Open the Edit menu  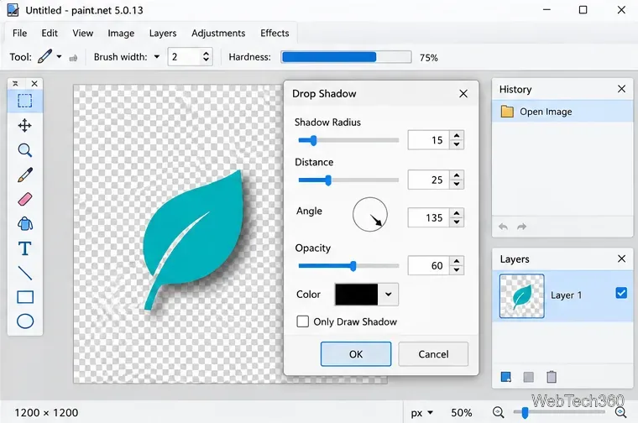pyautogui.click(x=50, y=33)
